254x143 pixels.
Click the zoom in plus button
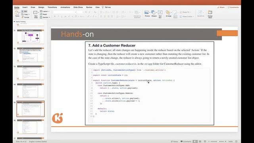coord(225,141)
